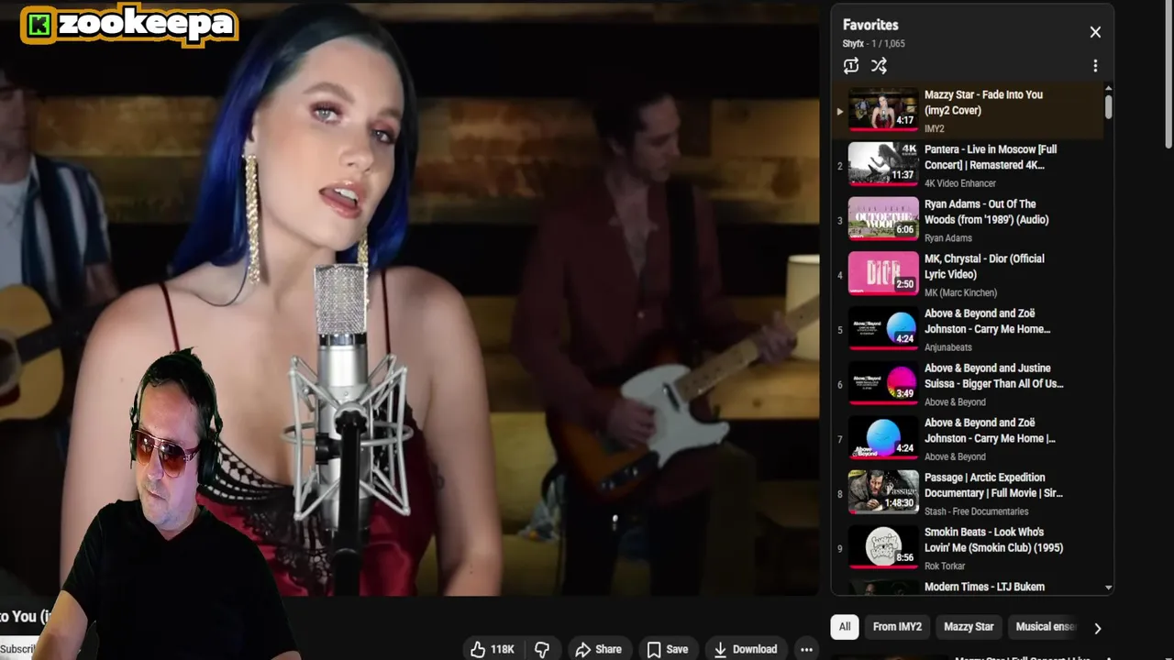Viewport: 1174px width, 660px height.
Task: Play Ryan Adams Out Of The Woods thumbnail
Action: [x=883, y=218]
